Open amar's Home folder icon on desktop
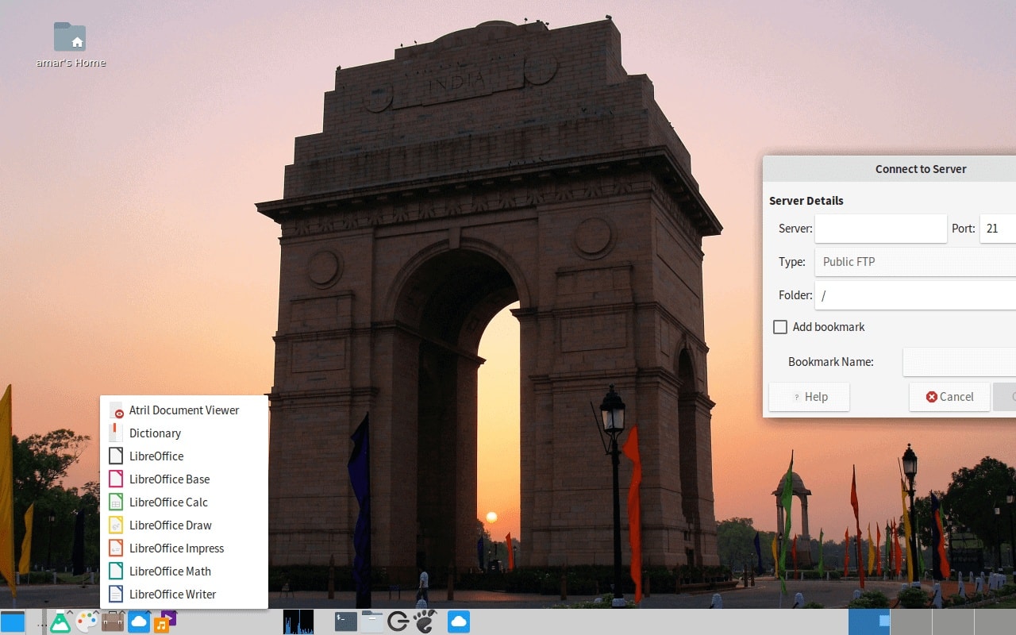 pos(70,37)
